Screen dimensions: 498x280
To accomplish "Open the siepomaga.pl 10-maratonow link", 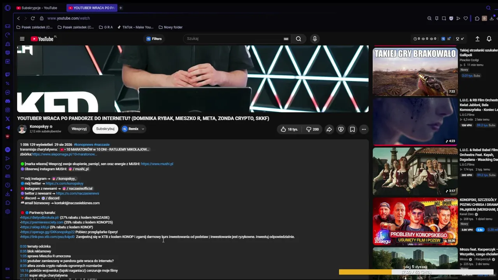I will (x=65, y=154).
